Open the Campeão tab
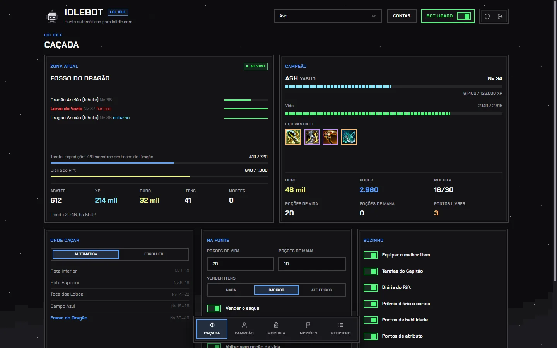The height and width of the screenshot is (348, 557). pos(244,329)
